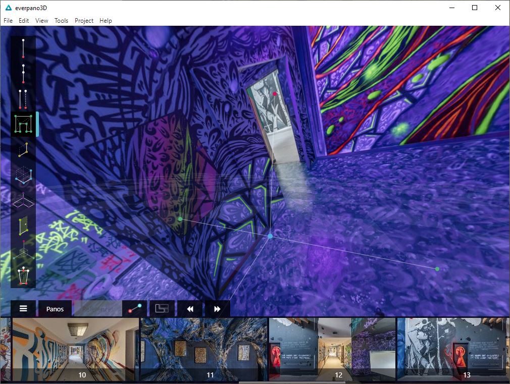Advance to next panorama with fast-forward button

(x=217, y=309)
